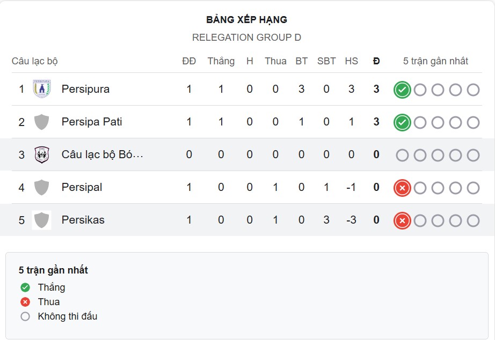The height and width of the screenshot is (340, 495).
Task: Open the HS column sorting
Action: pyautogui.click(x=352, y=61)
